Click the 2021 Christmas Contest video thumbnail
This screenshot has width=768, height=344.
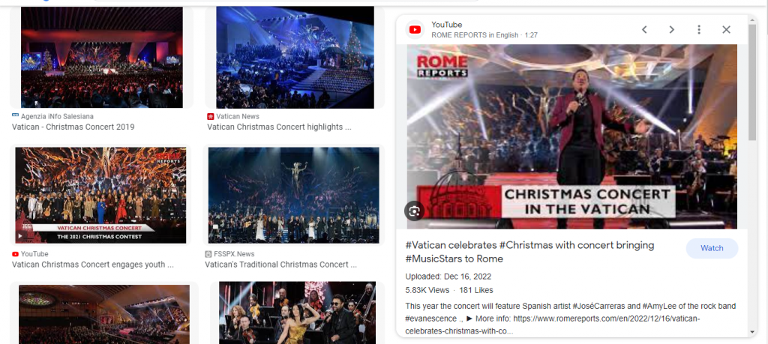coord(100,196)
